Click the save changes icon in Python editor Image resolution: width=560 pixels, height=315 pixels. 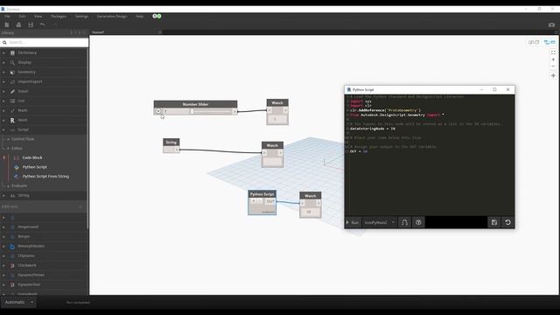493,222
